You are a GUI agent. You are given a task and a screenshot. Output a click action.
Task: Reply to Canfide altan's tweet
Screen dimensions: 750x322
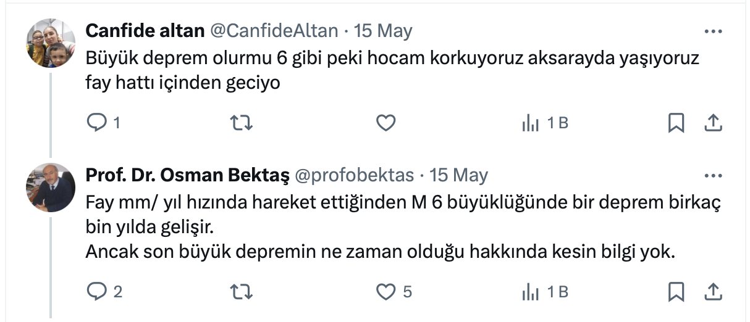96,123
